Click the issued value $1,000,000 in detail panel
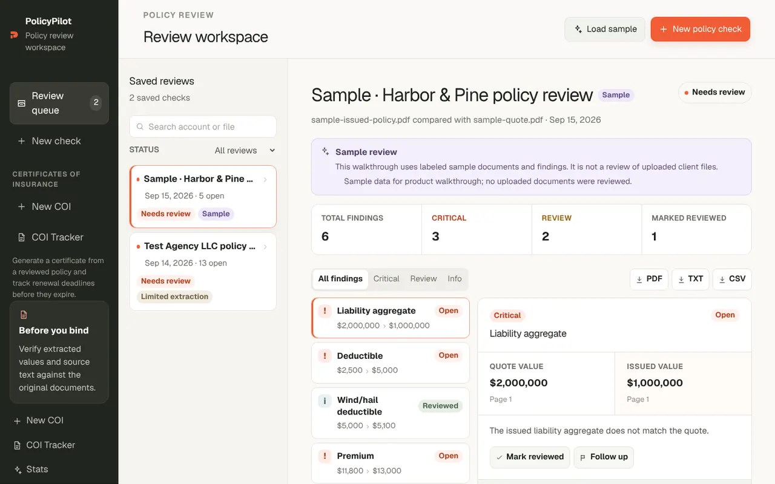This screenshot has height=484, width=775. [655, 383]
